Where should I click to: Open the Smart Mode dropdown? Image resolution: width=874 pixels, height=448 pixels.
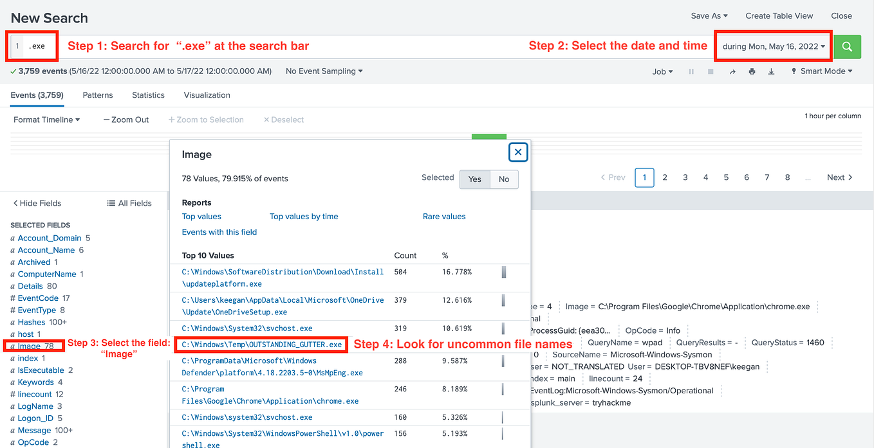[821, 71]
